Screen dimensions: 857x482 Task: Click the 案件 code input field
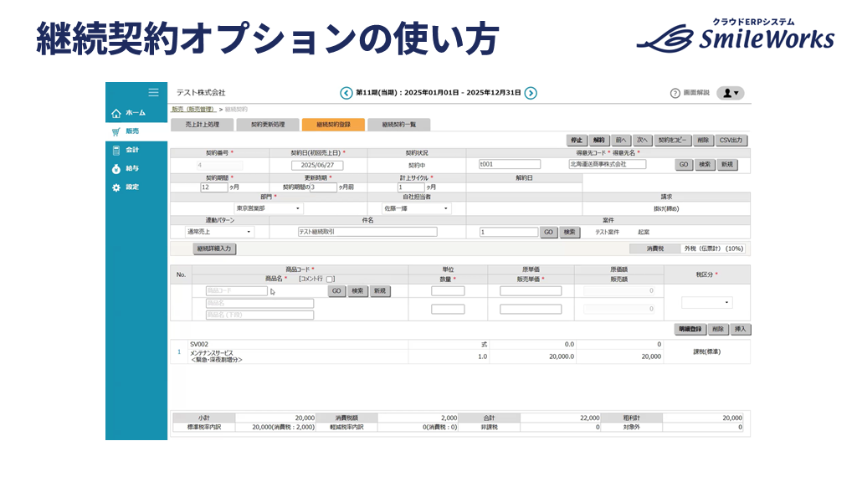tap(509, 233)
